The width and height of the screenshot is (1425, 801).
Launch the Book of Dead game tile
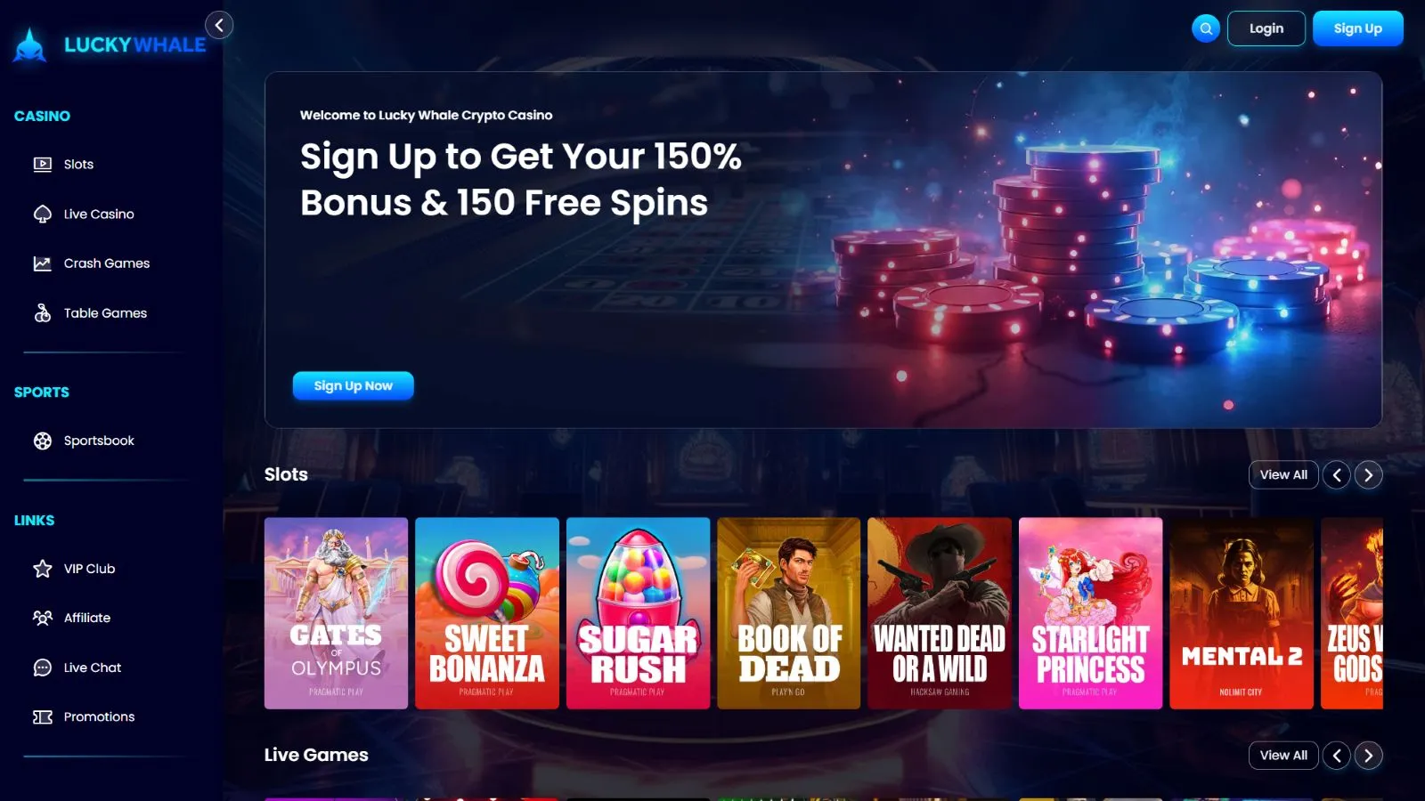coord(789,613)
